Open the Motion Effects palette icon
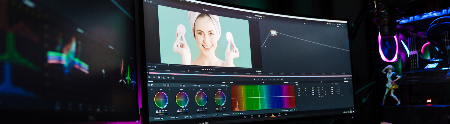Screen dimensions: 450x124 [x=173, y=78]
